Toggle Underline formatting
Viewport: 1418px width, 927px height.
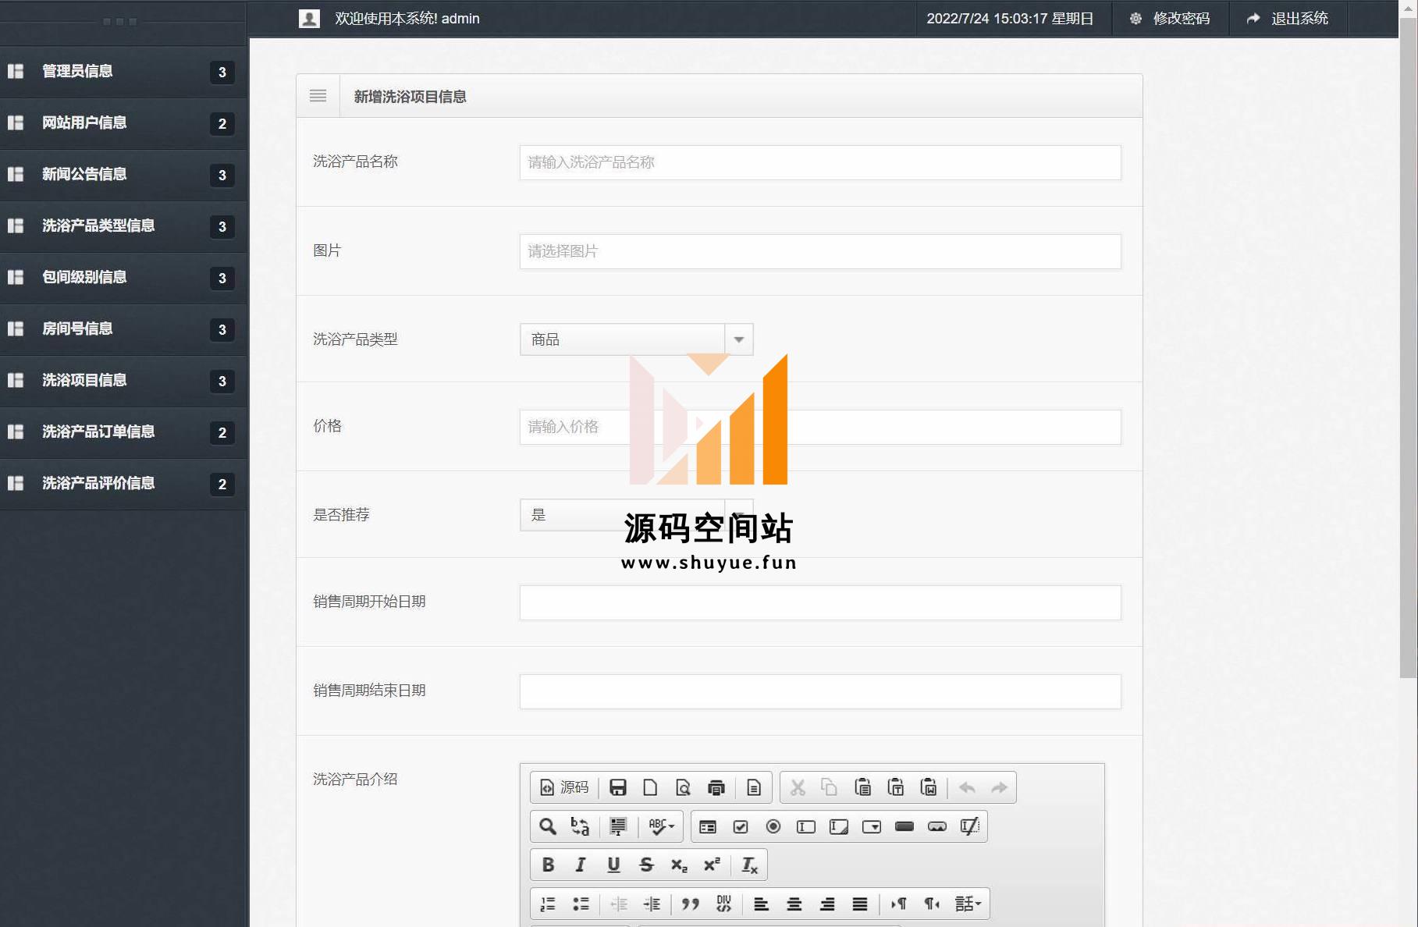[613, 865]
